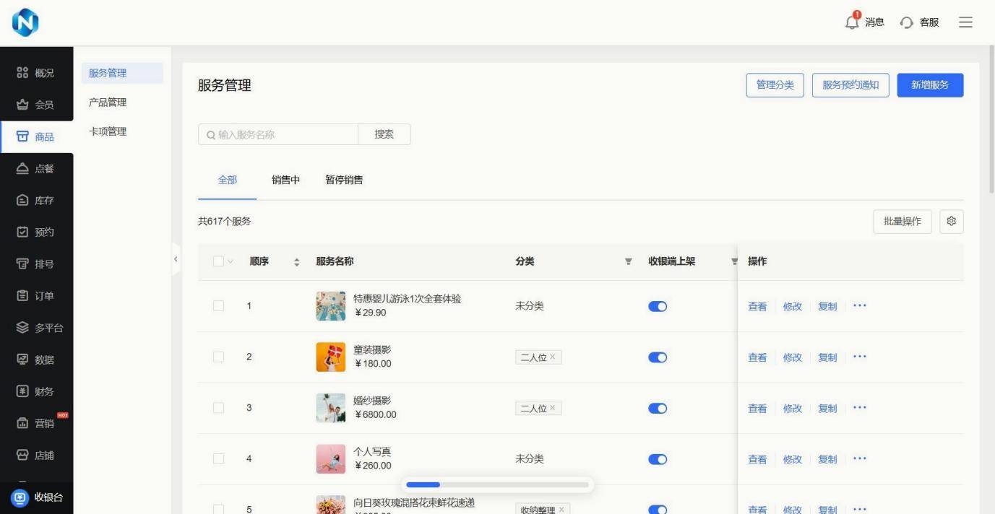Open customer service headset icon
The image size is (995, 514).
[907, 23]
